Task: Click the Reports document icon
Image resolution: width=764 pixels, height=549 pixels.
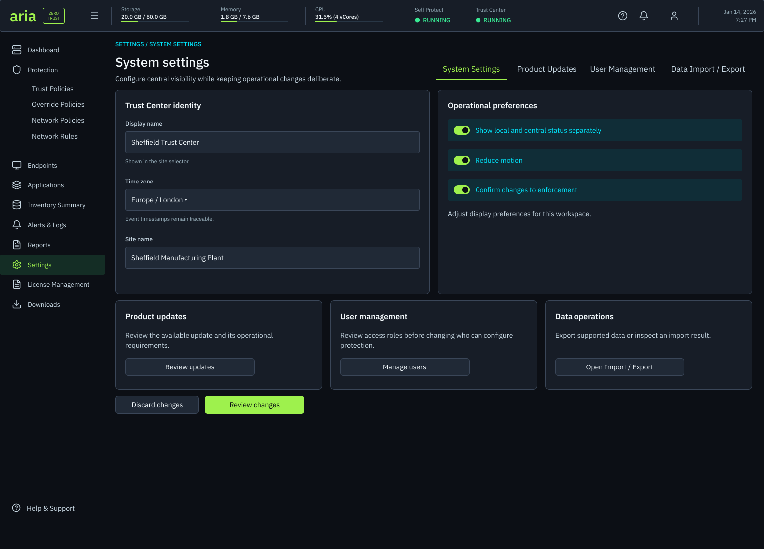Action: (x=17, y=245)
